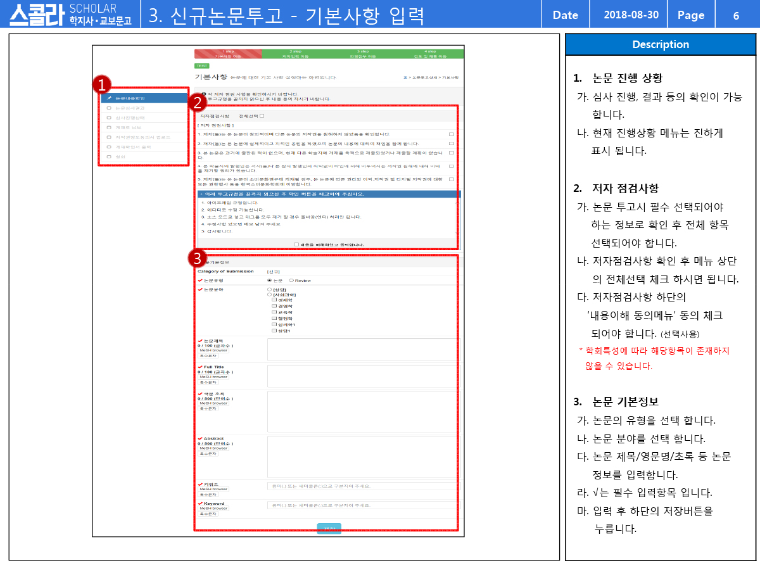Viewport: 760px width, 570px height.
Task: Select the Review radio button
Action: (291, 280)
